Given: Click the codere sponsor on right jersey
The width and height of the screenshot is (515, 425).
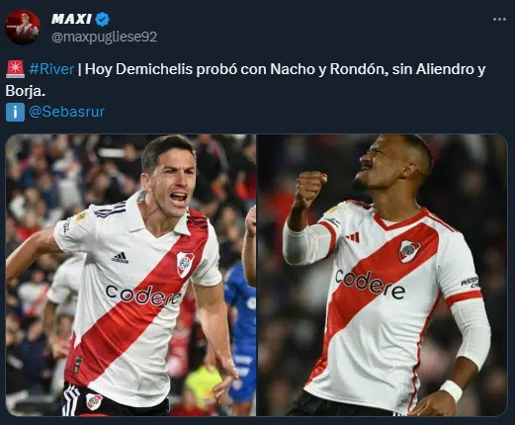Looking at the screenshot, I should coord(370,284).
